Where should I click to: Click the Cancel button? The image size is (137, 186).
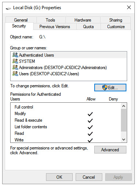(89, 177)
